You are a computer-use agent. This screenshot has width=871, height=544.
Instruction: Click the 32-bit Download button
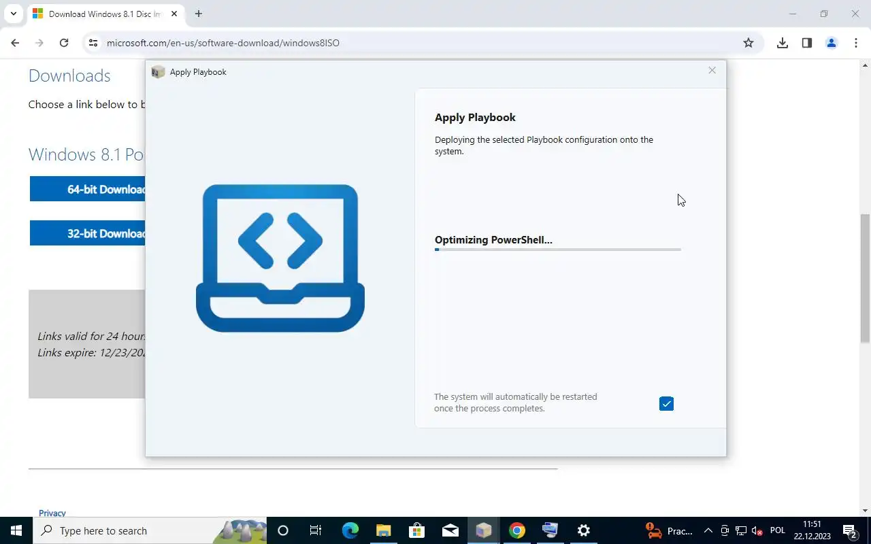(87, 233)
